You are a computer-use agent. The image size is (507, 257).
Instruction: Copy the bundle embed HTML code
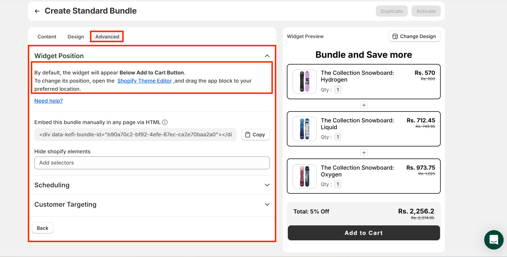[x=255, y=135]
